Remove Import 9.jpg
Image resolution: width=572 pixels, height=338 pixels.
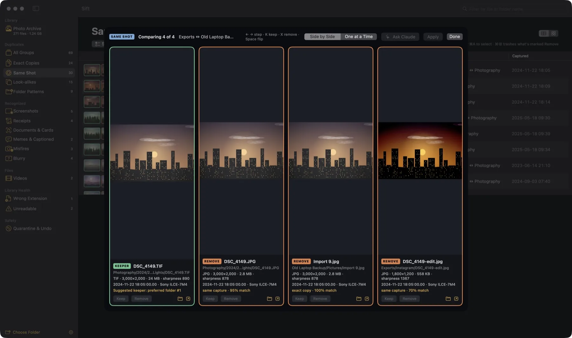point(320,299)
